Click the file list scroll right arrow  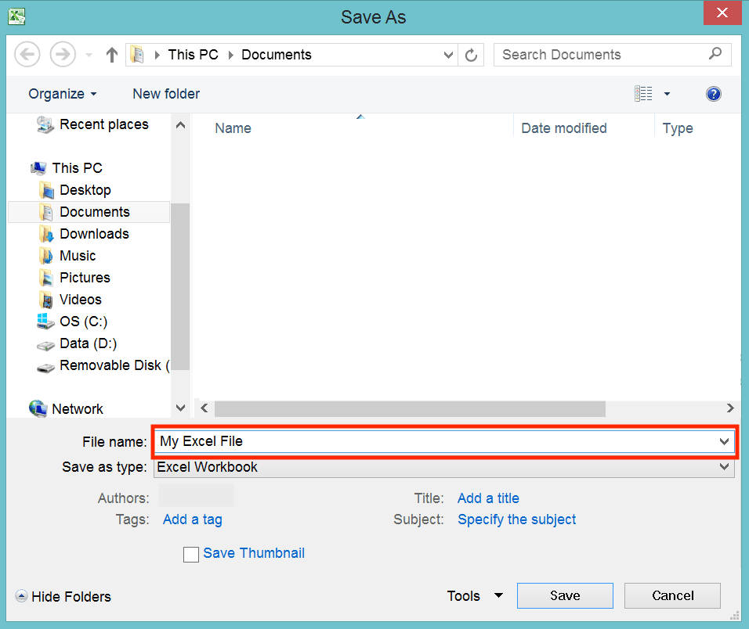730,408
